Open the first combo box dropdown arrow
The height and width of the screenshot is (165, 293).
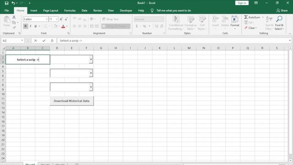[x=91, y=59]
